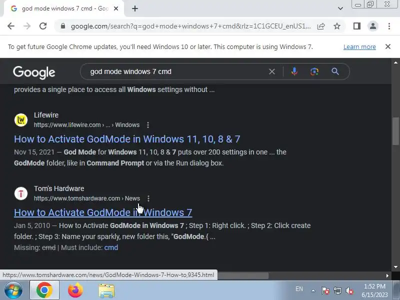Click the vertical scrollbar thumb
The width and height of the screenshot is (400, 300).
coord(395,131)
